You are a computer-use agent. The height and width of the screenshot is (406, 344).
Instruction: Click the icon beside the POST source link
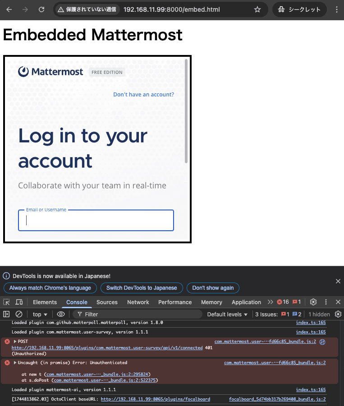[322, 342]
